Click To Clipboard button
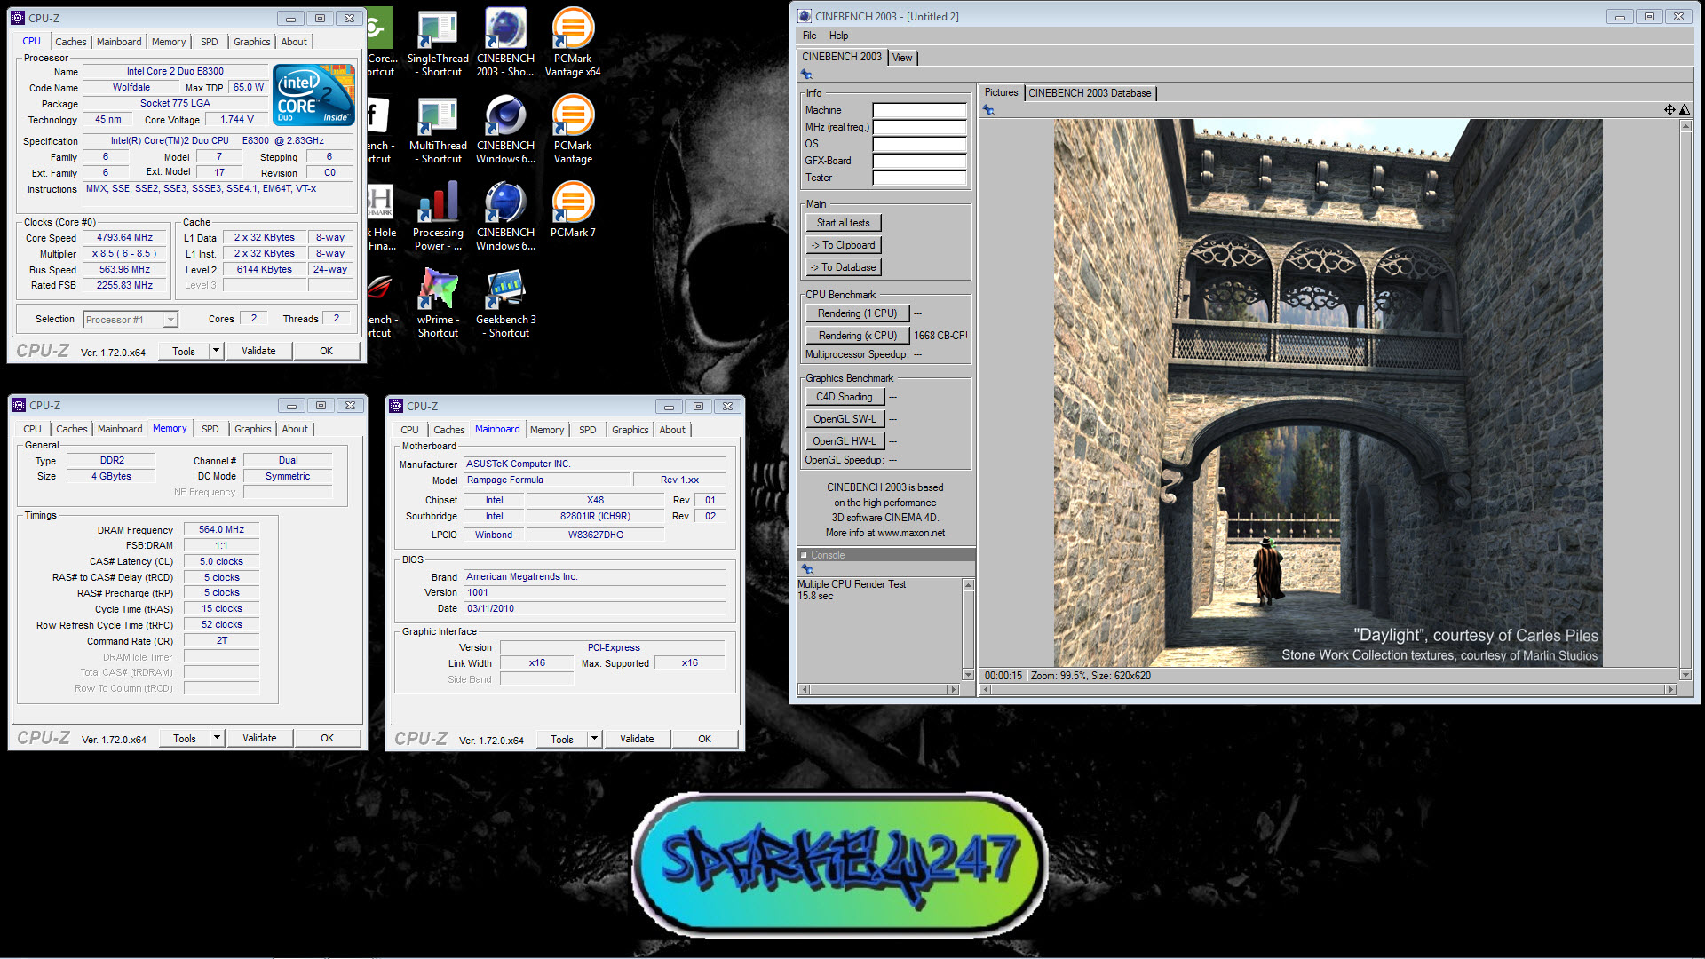Viewport: 1705px width, 959px height. [844, 245]
